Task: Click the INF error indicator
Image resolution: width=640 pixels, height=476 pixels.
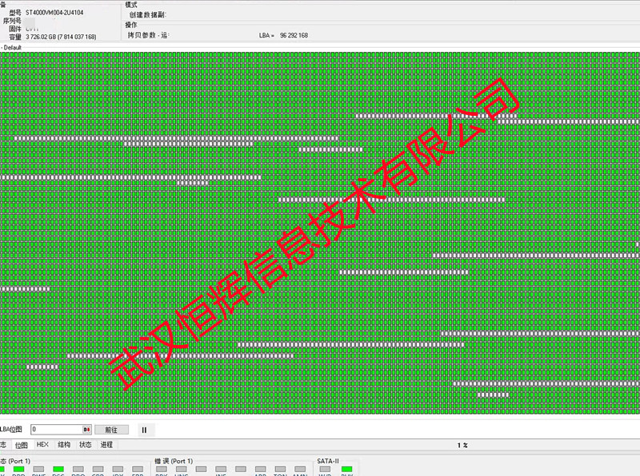Action: [x=221, y=470]
